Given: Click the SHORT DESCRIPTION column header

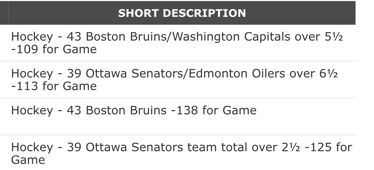Looking at the screenshot, I should 182,13.
